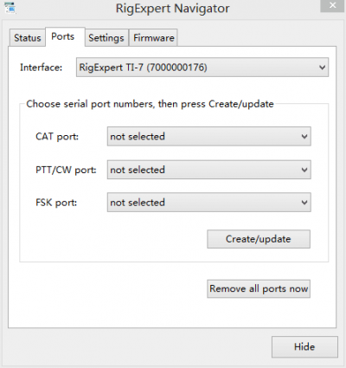Click the FSK port: label
The width and height of the screenshot is (346, 368).
[x=56, y=203]
